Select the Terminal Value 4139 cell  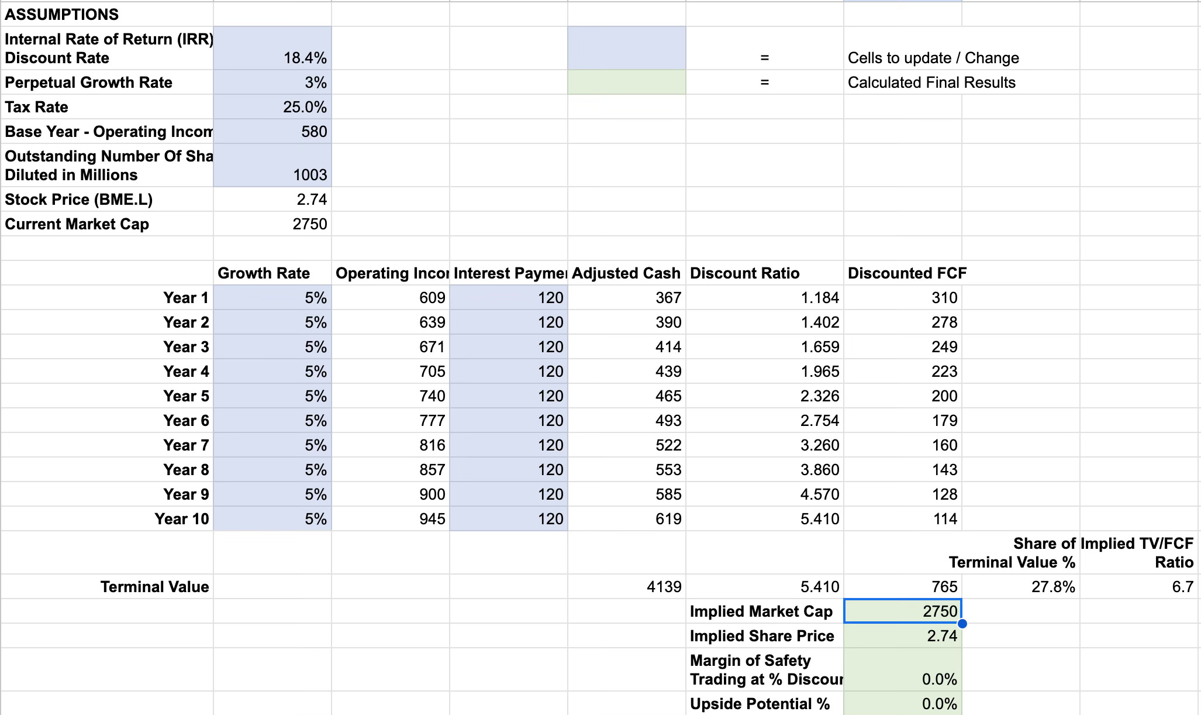(626, 587)
